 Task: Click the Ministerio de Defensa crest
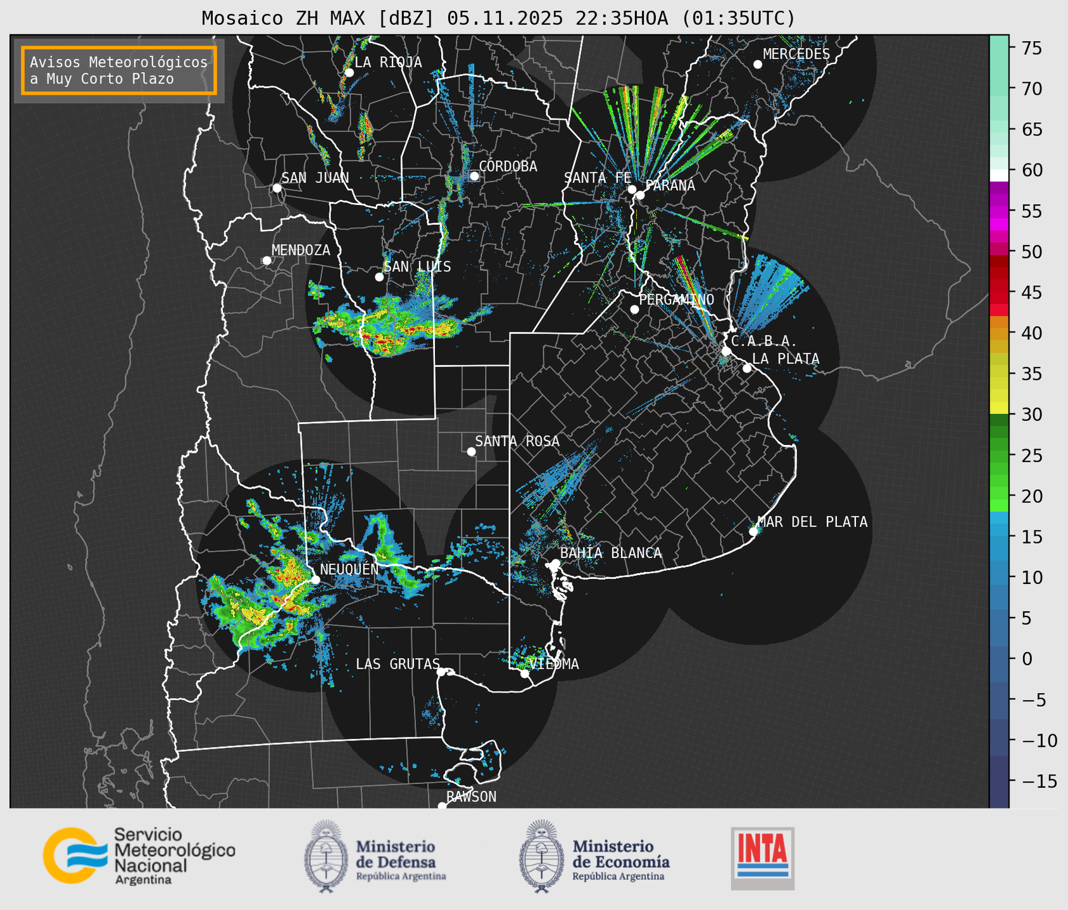(x=326, y=856)
